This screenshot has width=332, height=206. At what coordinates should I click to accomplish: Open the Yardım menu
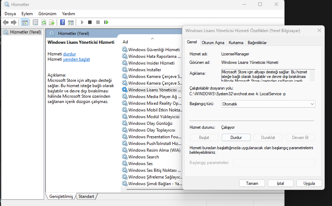click(68, 14)
